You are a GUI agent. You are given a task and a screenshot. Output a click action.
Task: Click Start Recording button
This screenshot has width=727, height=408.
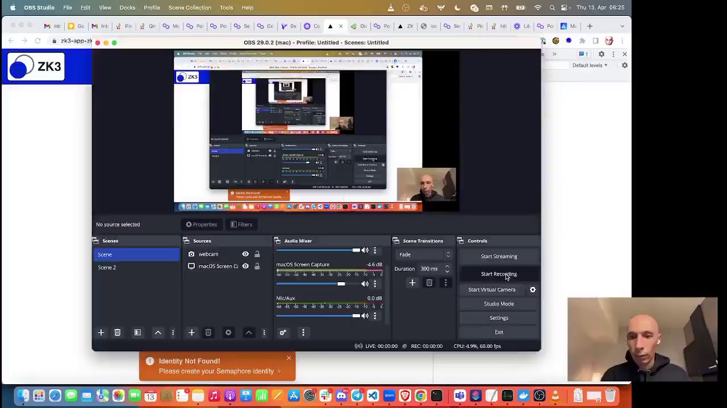point(499,274)
